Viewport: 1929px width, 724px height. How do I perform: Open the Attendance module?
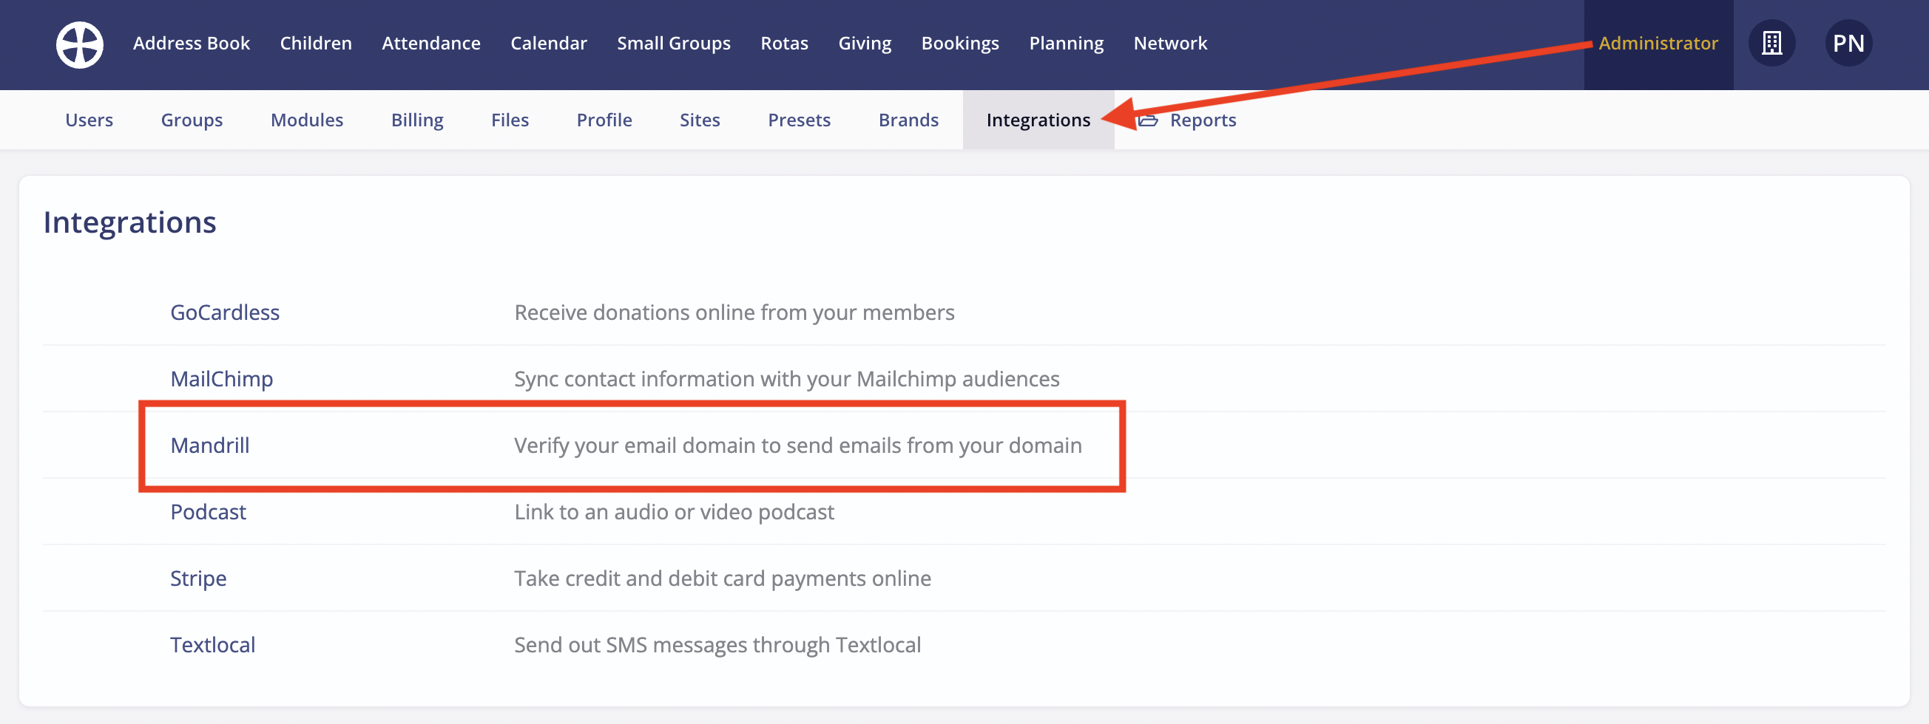(431, 44)
